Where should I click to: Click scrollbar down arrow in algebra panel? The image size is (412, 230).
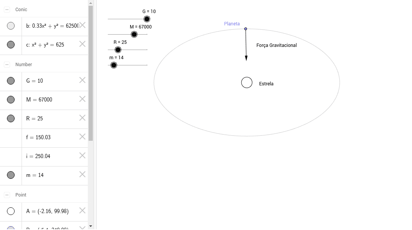point(90,226)
